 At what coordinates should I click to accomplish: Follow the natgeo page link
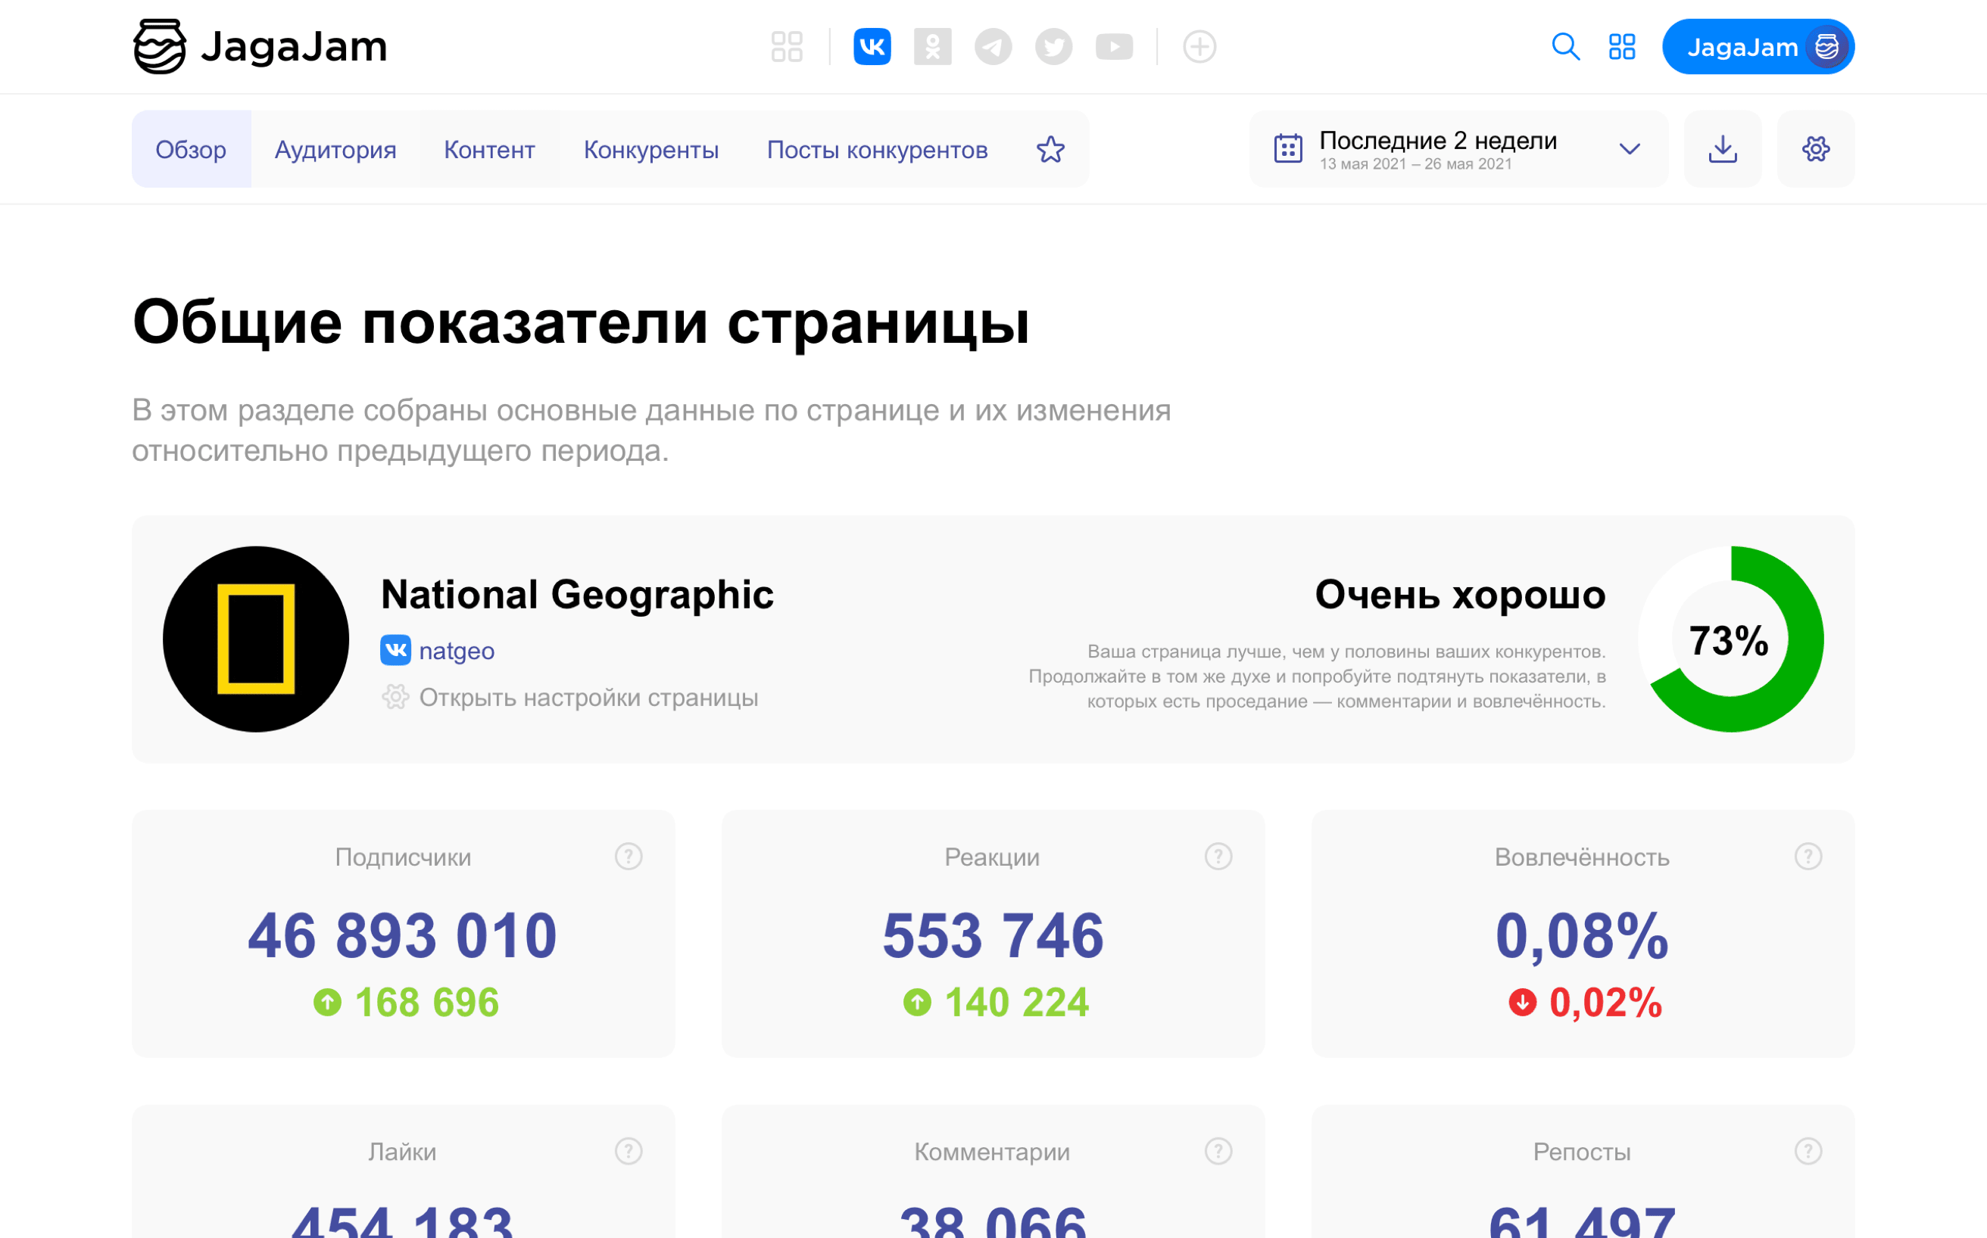(x=457, y=651)
